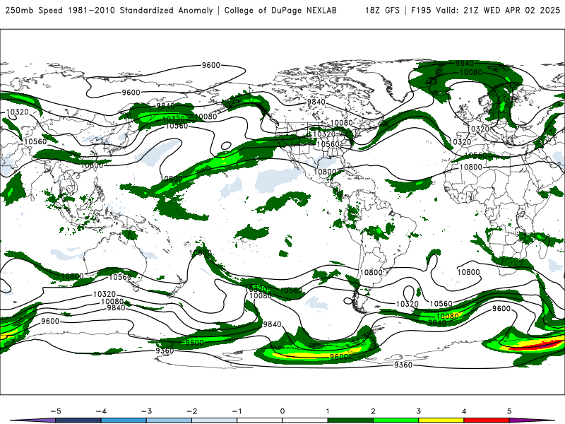Screen dimensions: 565x424
Task: Click the '-1' colorbar tick label
Action: coord(237,411)
